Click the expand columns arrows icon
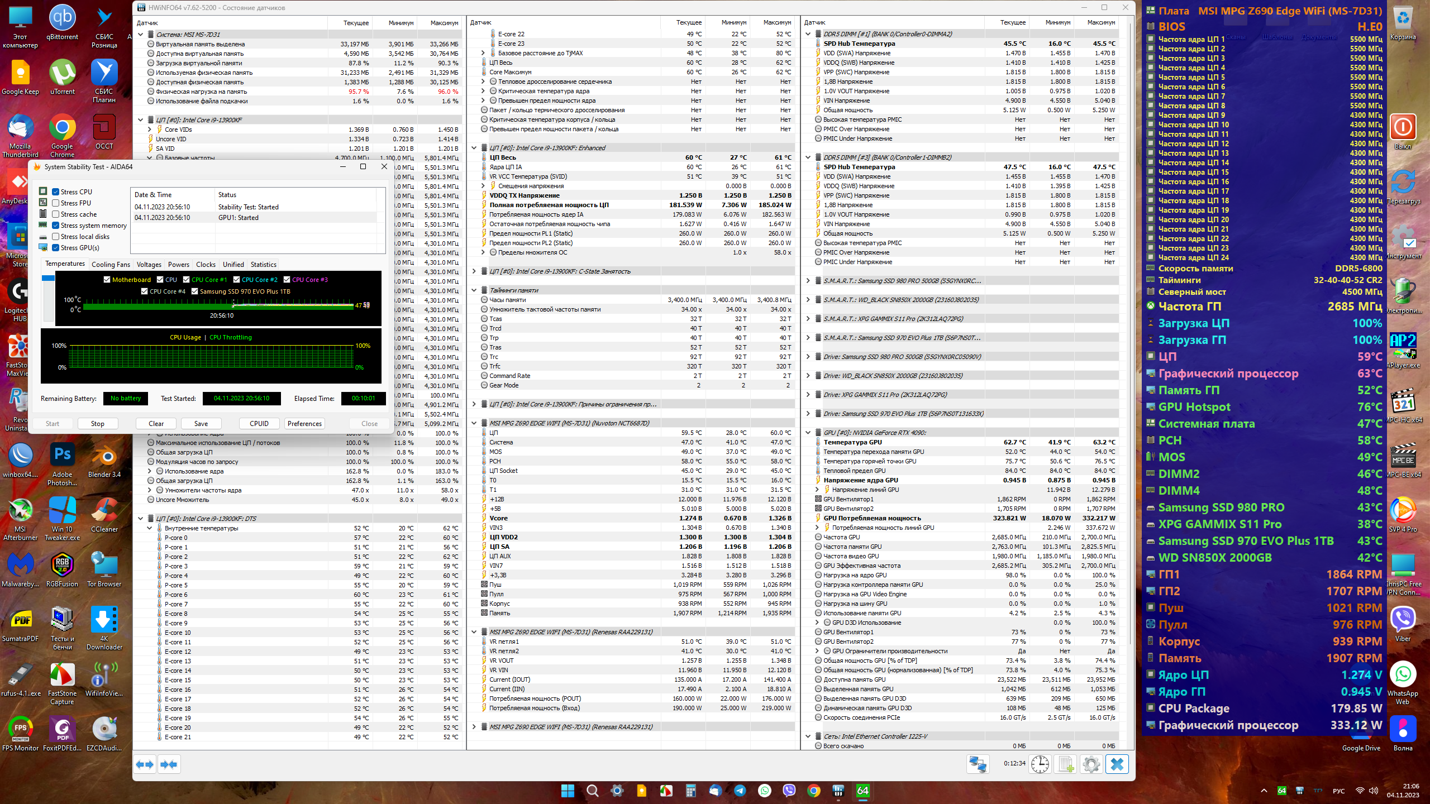1430x804 pixels. pos(145,764)
